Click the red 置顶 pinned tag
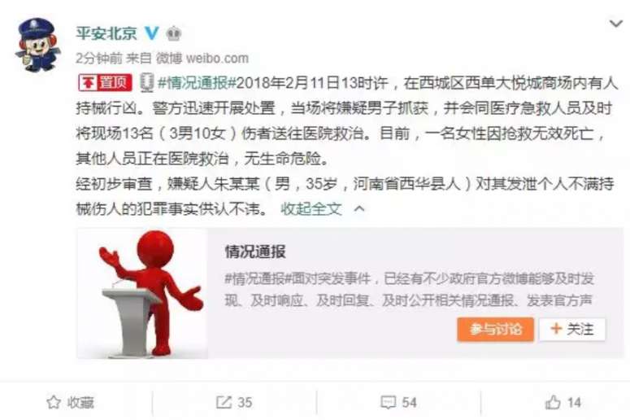Screen dimensions: 630x420 (105, 82)
